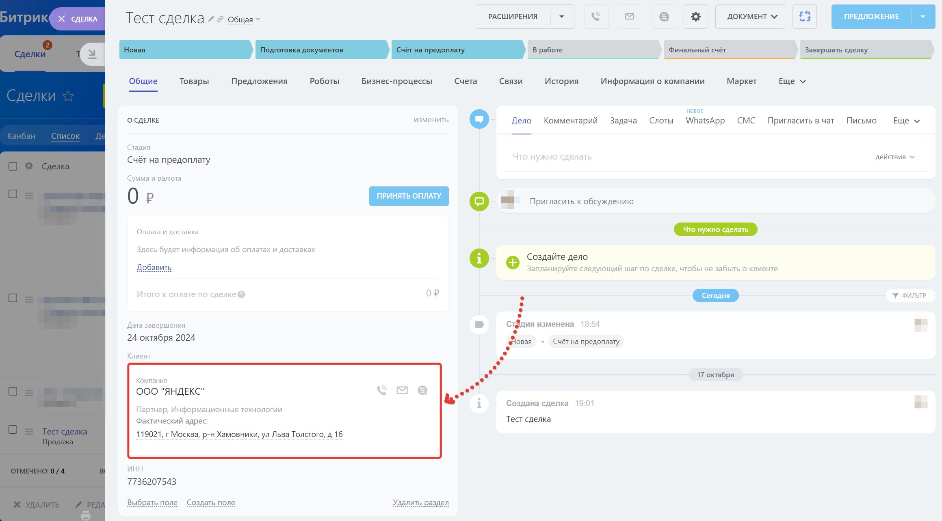The width and height of the screenshot is (942, 521).
Task: Click the phone call icon in top toolbar
Action: pos(596,17)
